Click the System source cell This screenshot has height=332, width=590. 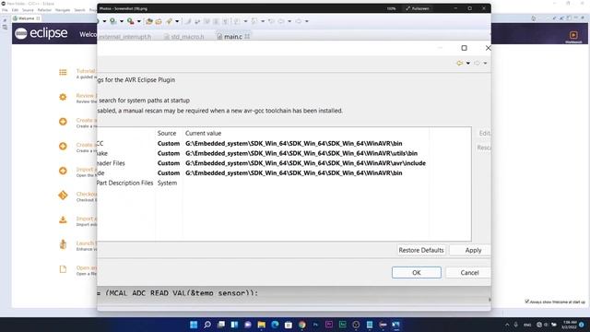167,183
